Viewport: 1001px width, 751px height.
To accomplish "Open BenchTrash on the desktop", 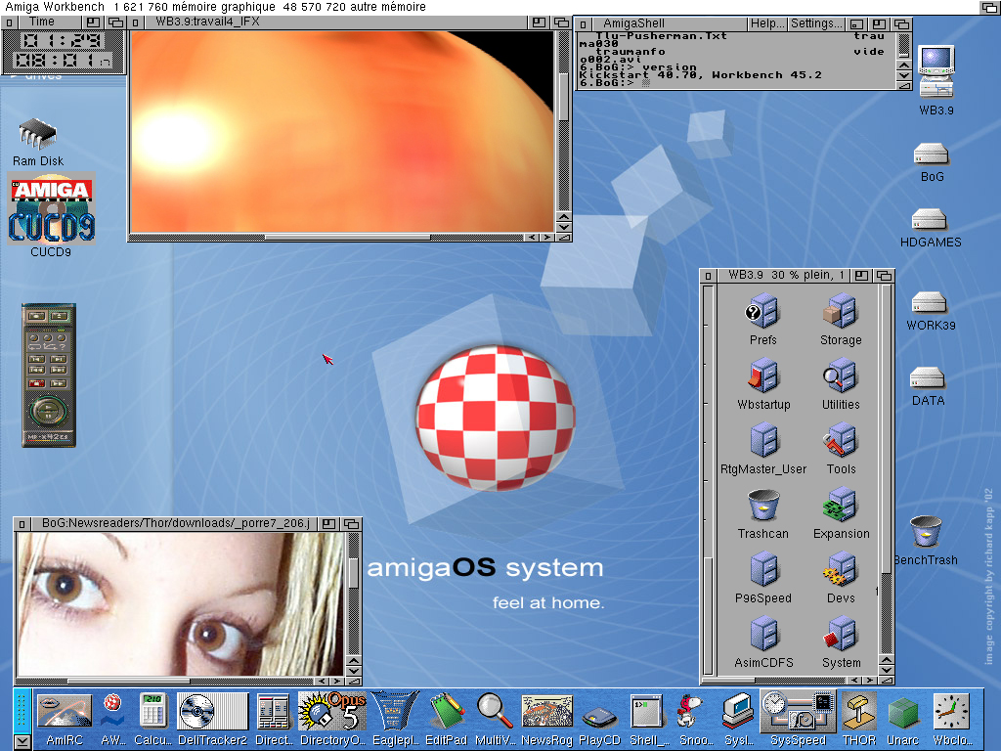I will pos(925,533).
